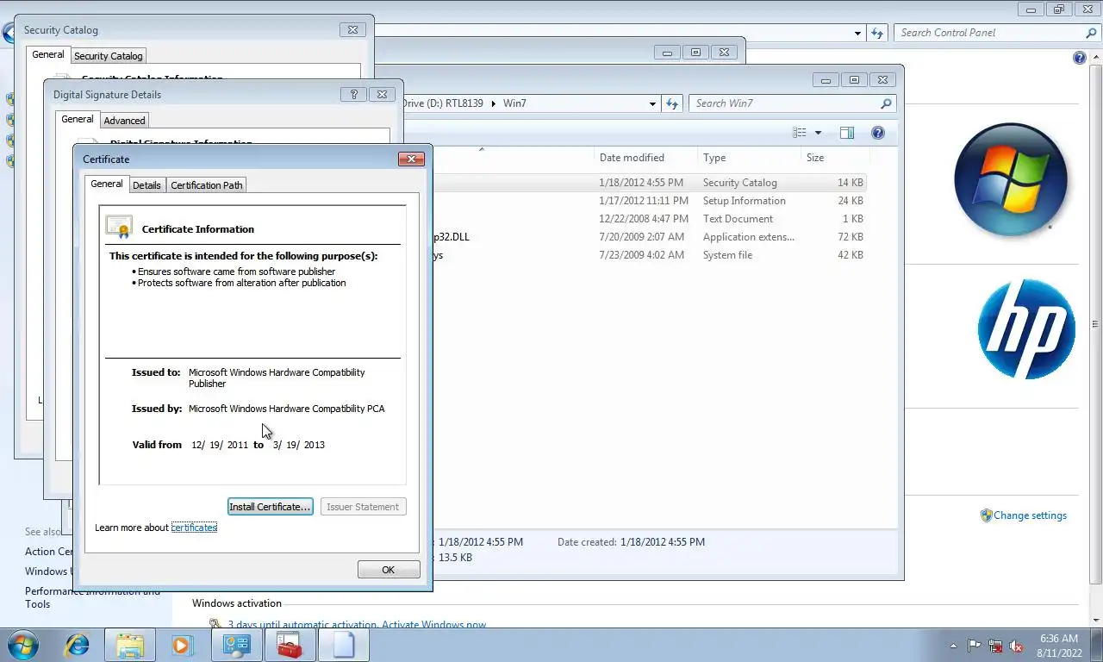
Task: Sort files by Date modified column
Action: coord(645,158)
